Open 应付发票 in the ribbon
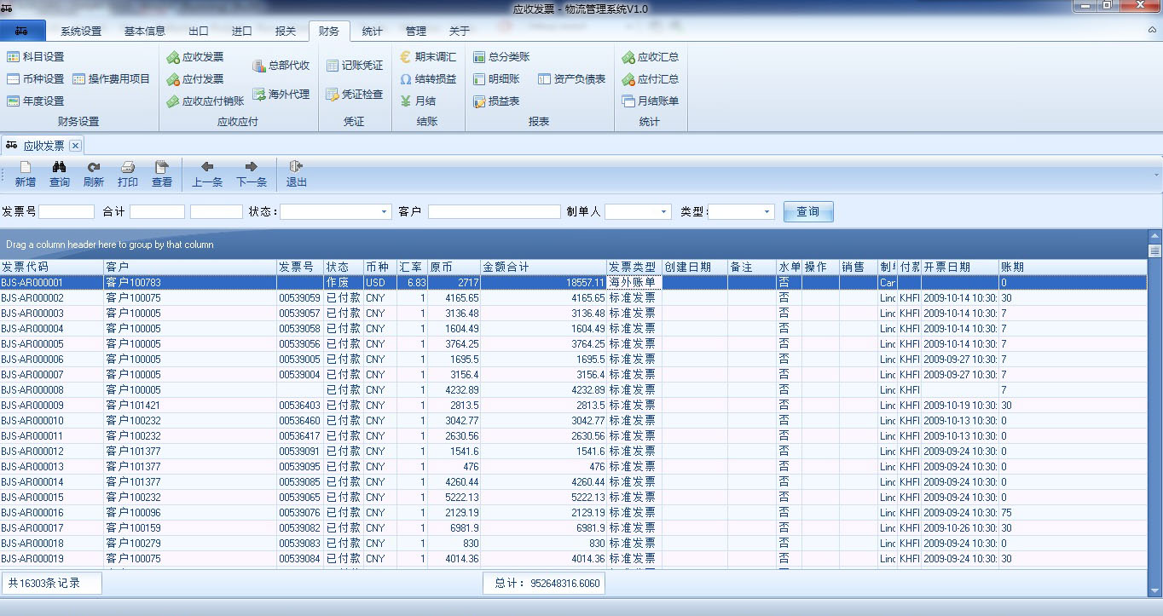Image resolution: width=1163 pixels, height=616 pixels. tap(195, 79)
